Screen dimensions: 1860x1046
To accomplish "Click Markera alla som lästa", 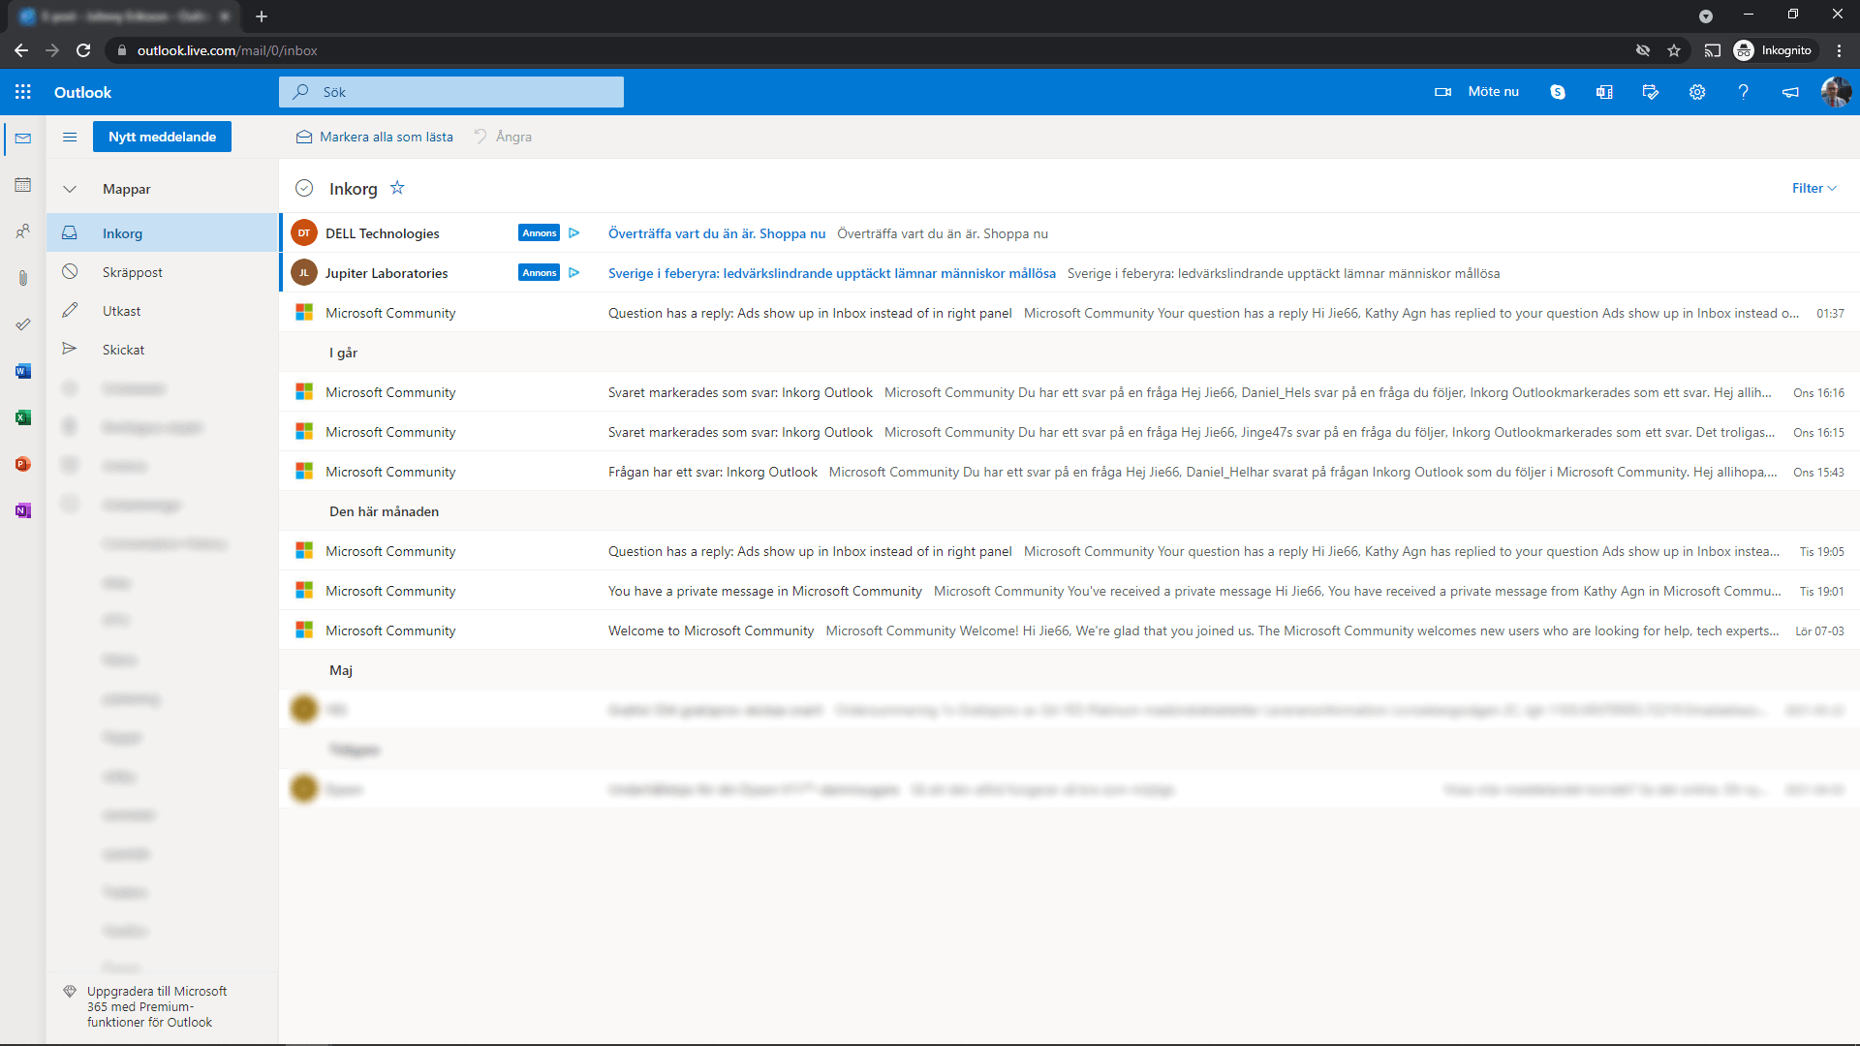I will pyautogui.click(x=375, y=137).
